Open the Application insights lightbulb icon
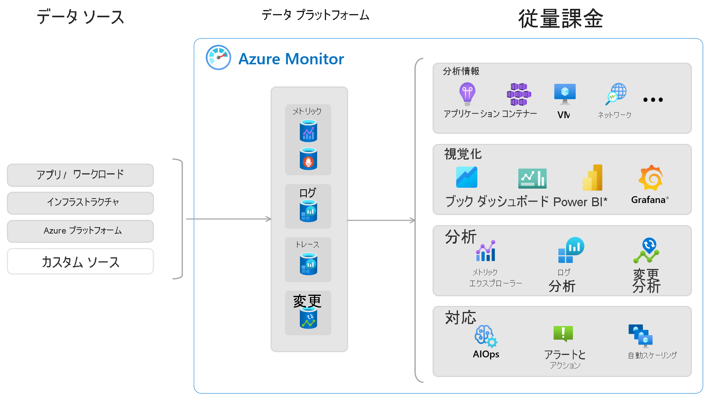This screenshot has width=714, height=404. [467, 94]
